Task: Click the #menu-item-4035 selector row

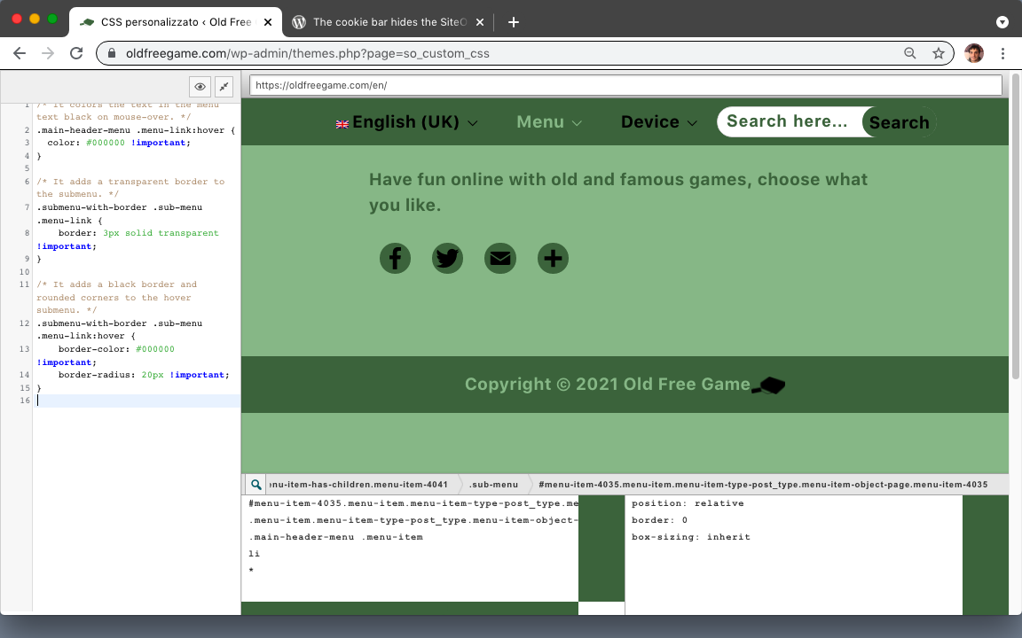Action: click(x=413, y=503)
